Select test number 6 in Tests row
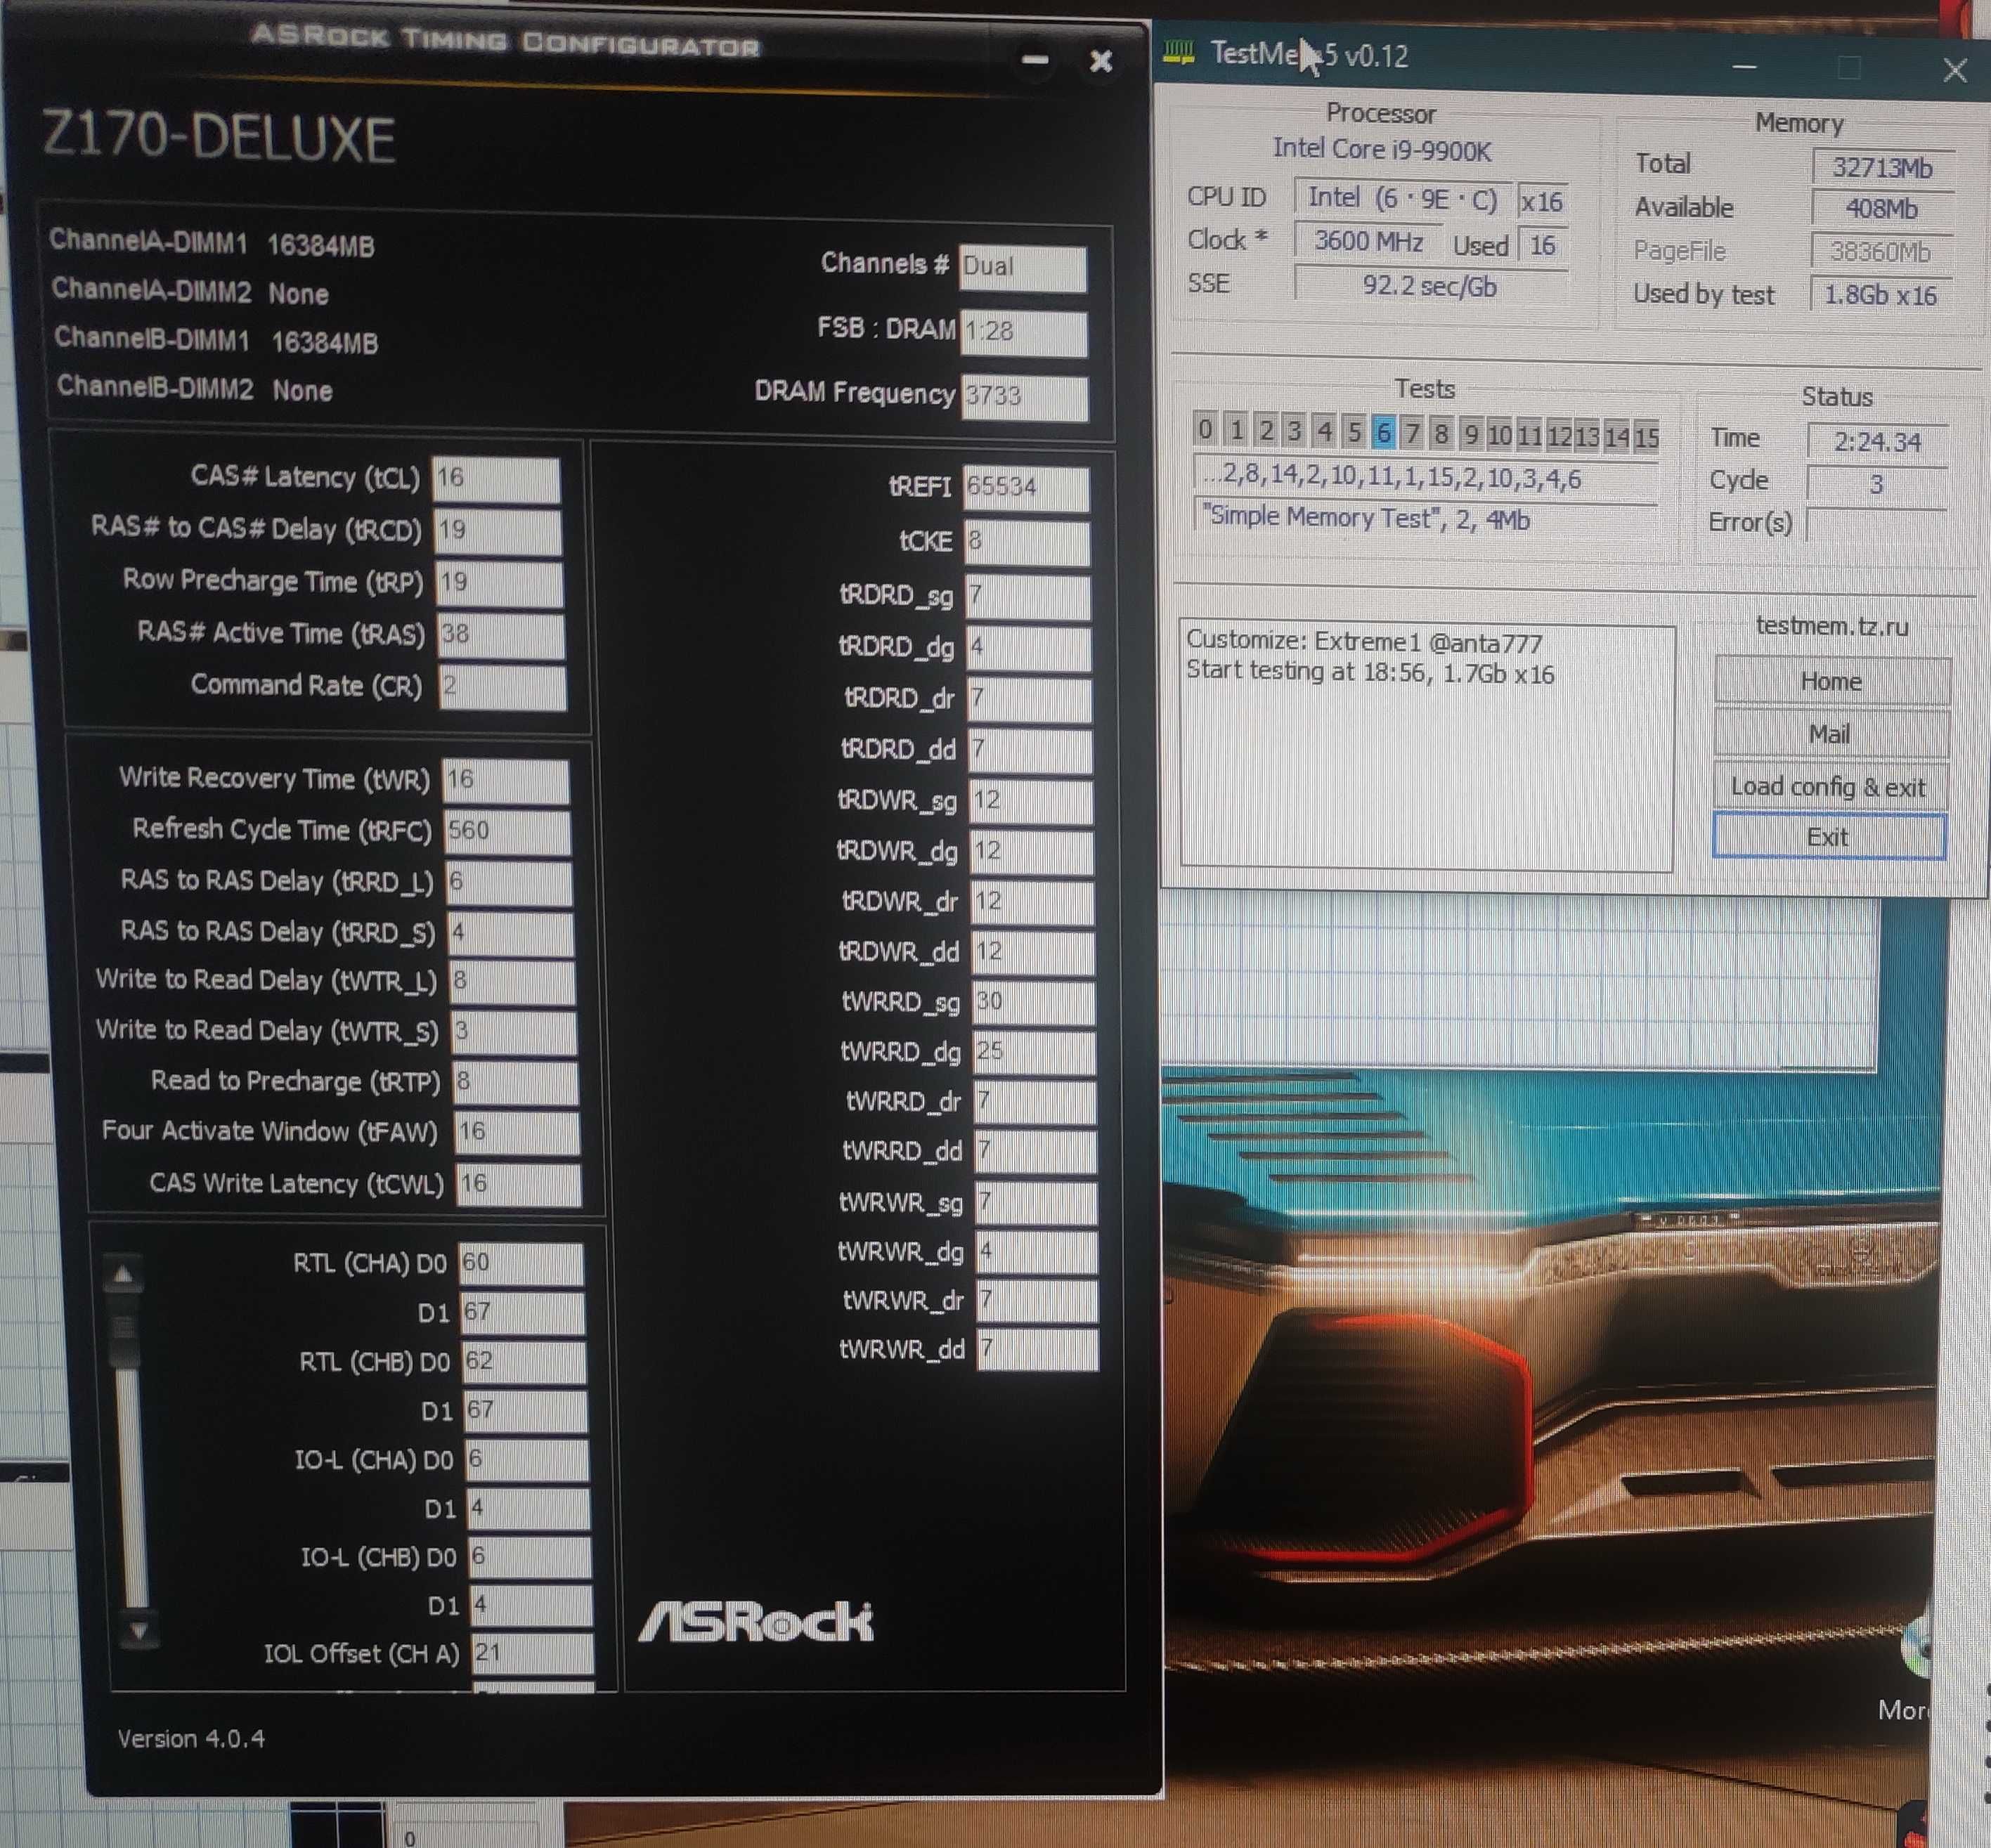Screen dimensions: 1991x1848 pyautogui.click(x=1383, y=432)
